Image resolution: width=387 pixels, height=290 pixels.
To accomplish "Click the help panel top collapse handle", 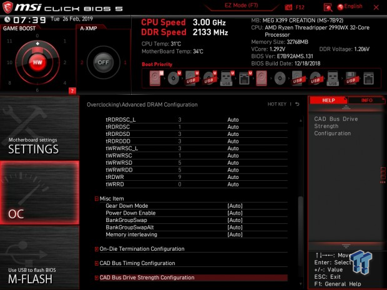I will (346, 107).
